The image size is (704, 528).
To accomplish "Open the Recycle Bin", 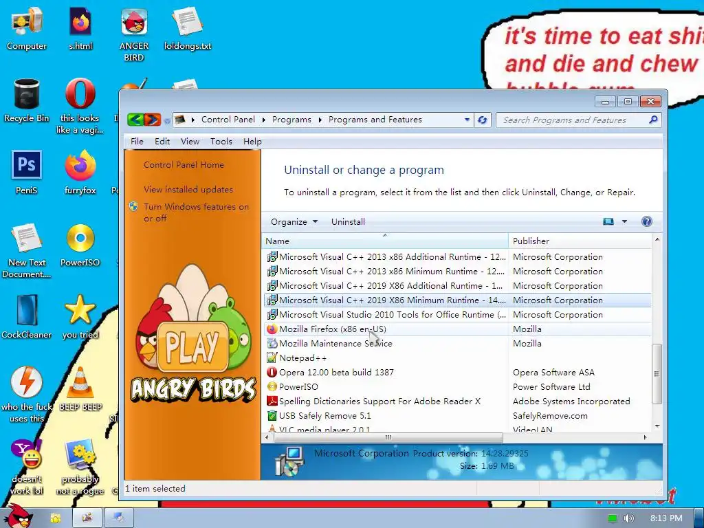I will [27, 100].
